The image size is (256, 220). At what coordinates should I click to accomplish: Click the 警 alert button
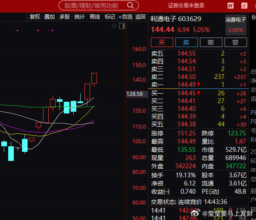[x=236, y=42]
